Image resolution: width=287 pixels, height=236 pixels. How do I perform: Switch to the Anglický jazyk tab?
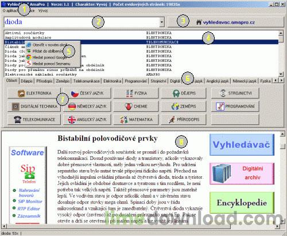(x=218, y=81)
